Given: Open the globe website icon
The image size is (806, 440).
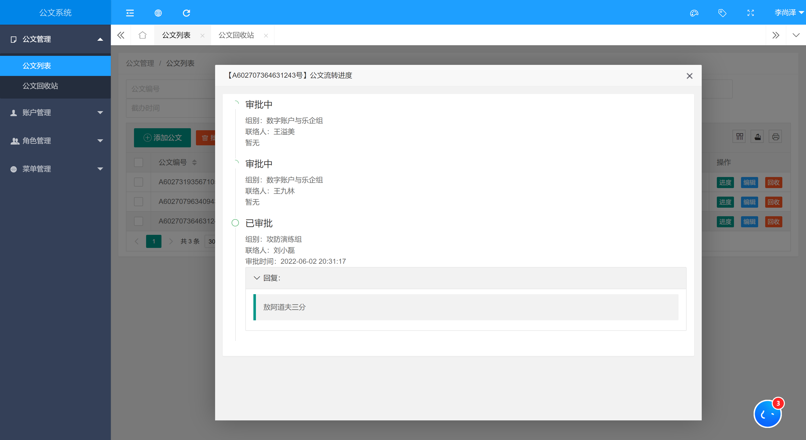Looking at the screenshot, I should (x=158, y=13).
